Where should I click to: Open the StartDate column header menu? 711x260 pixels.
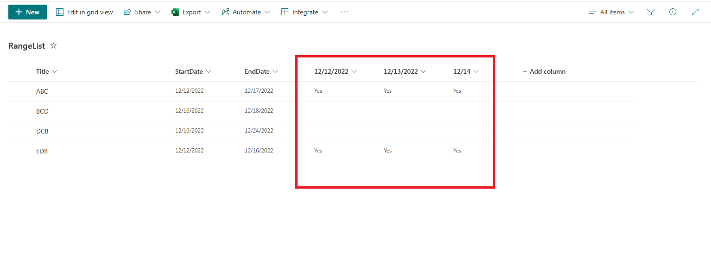[193, 71]
